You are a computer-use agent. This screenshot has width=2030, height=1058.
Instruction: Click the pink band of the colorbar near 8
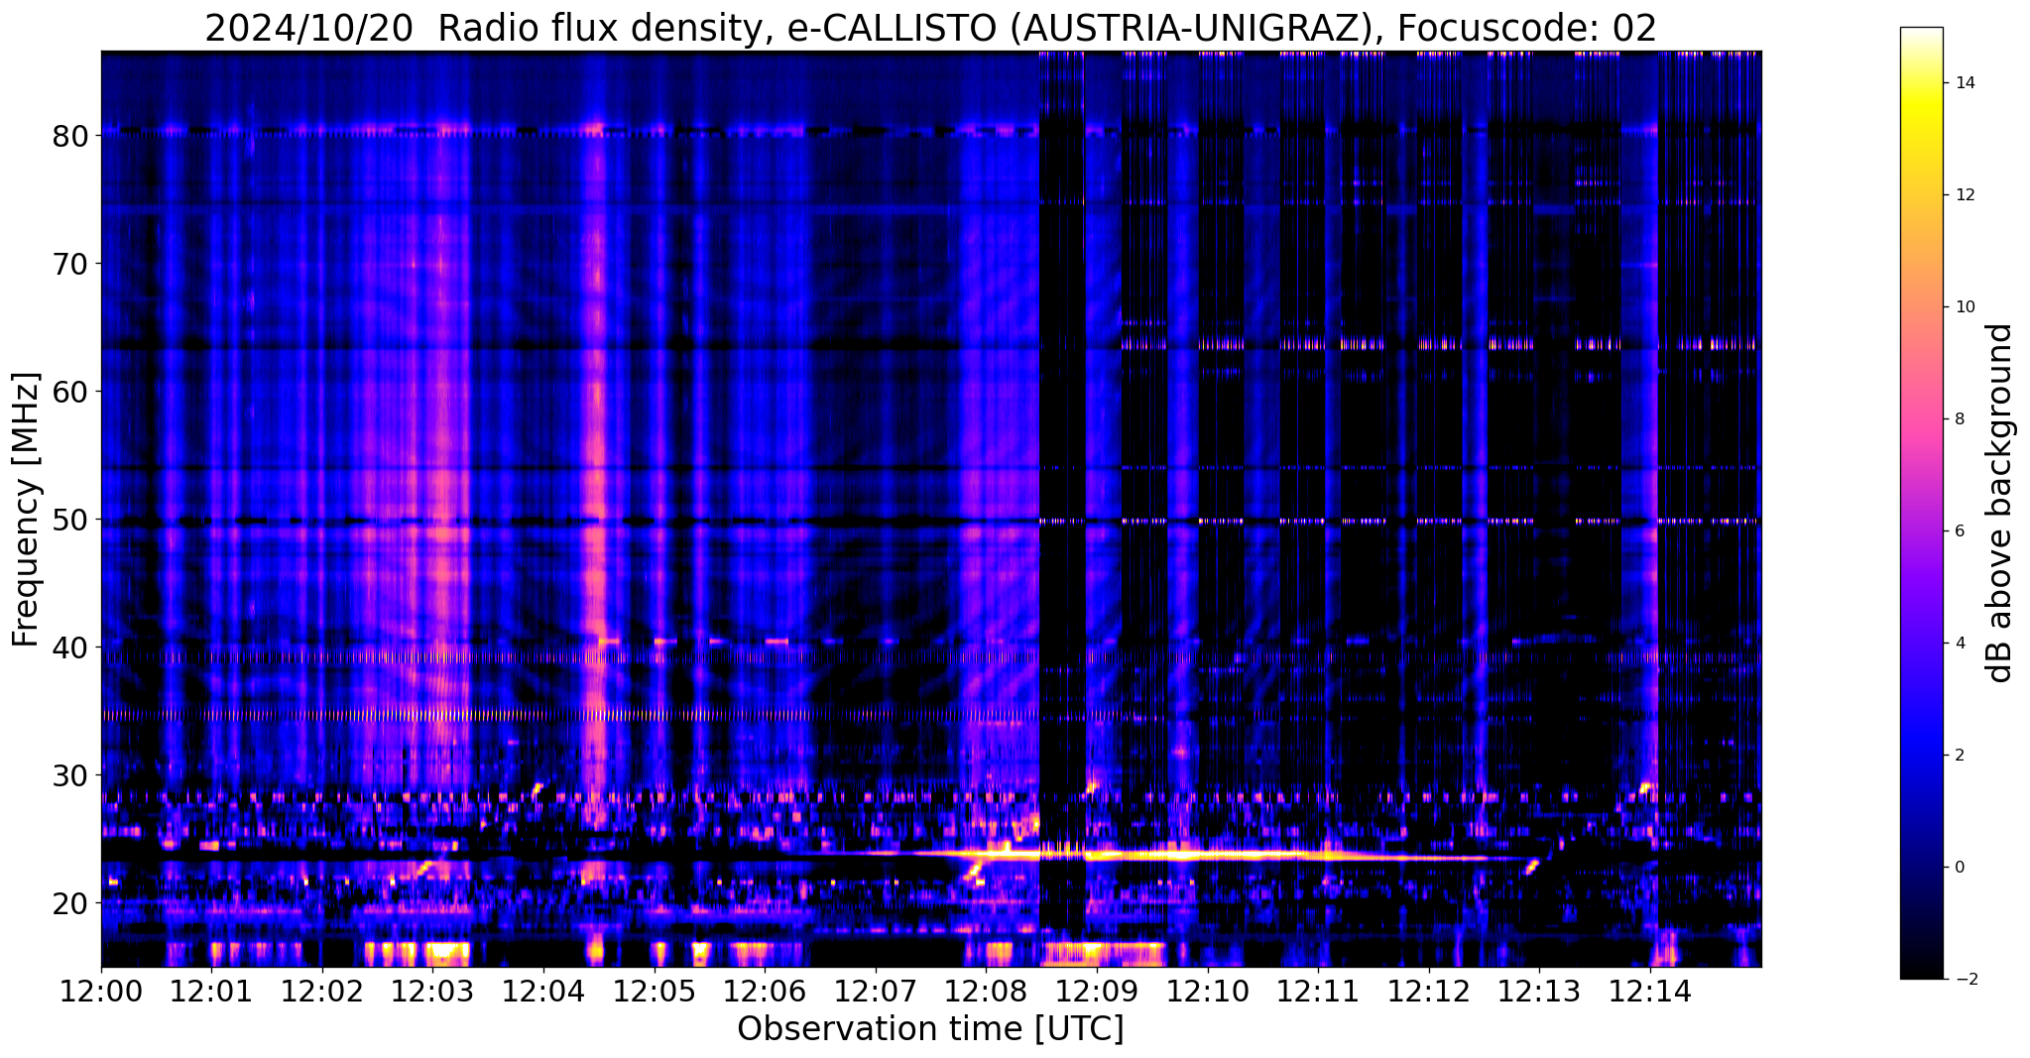point(1921,419)
